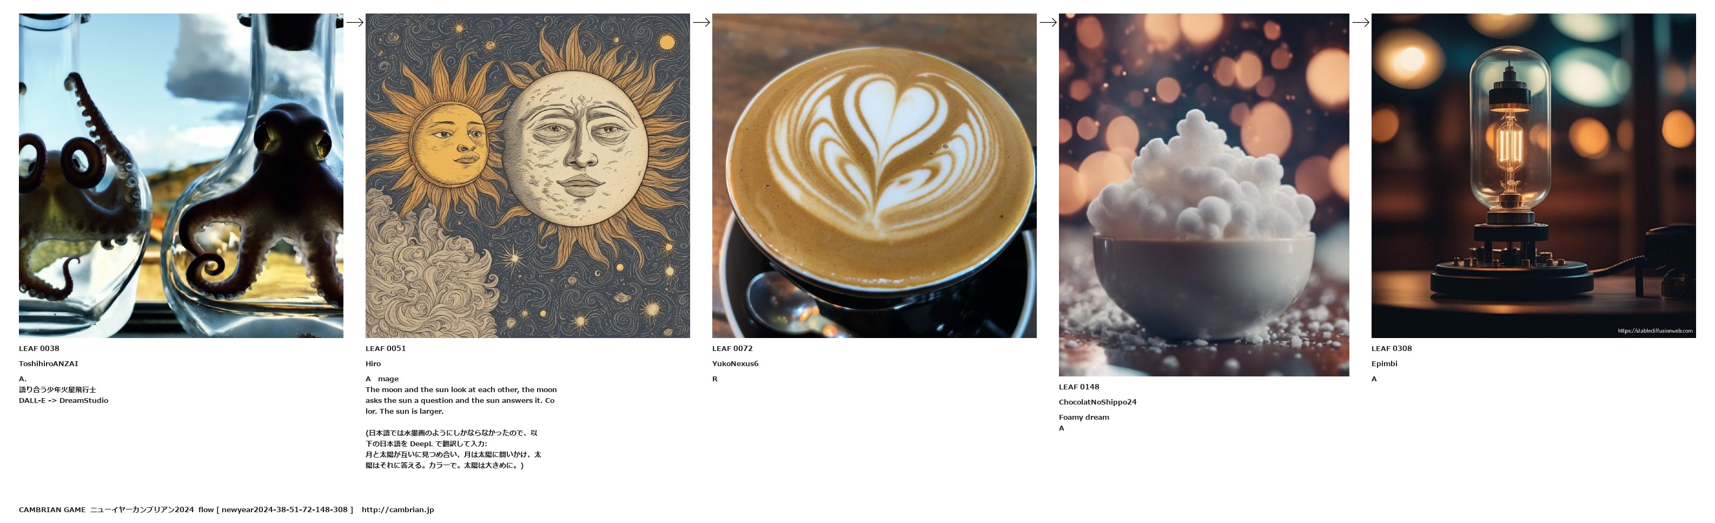Click the glass dome light bulb image

[x=1533, y=176]
